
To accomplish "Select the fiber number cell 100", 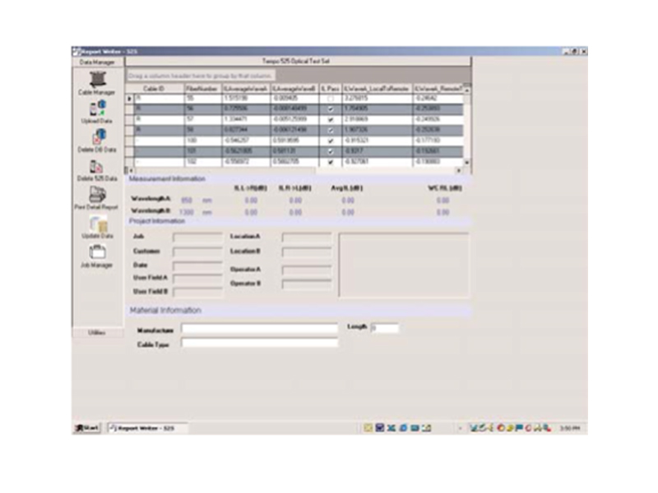I will pyautogui.click(x=202, y=141).
